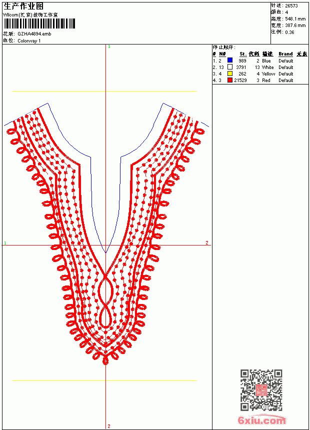Click the upper yellow horizontal guide line
Viewport: 310px width, 430px height.
pos(105,91)
